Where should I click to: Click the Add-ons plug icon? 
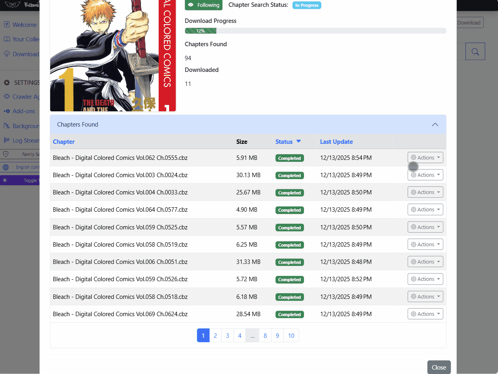[7, 111]
